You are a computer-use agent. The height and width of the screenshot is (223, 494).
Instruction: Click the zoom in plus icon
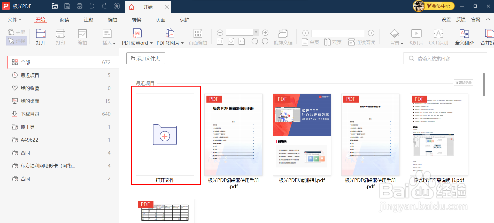click(x=265, y=33)
